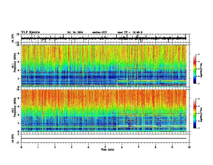
Task: Click the ch.2 spectrogram color scale bar
Action: (195, 114)
